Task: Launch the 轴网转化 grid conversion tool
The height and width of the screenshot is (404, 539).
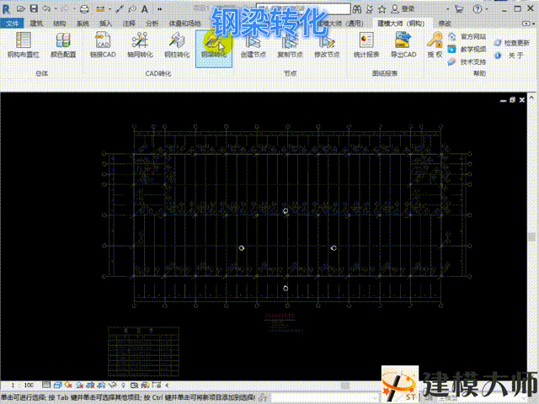Action: point(140,45)
